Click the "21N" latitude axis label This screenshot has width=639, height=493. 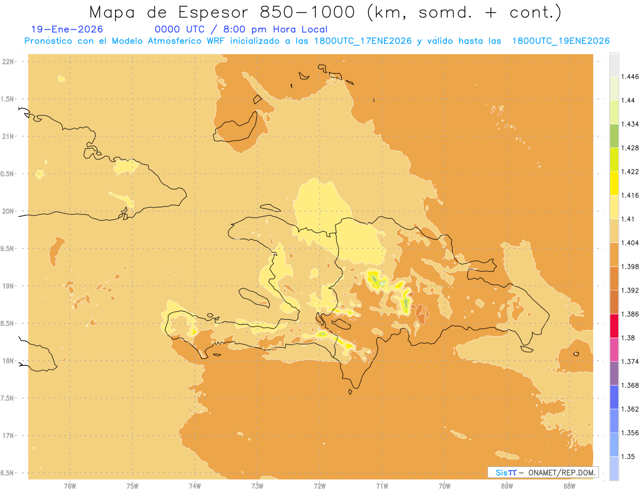9,136
